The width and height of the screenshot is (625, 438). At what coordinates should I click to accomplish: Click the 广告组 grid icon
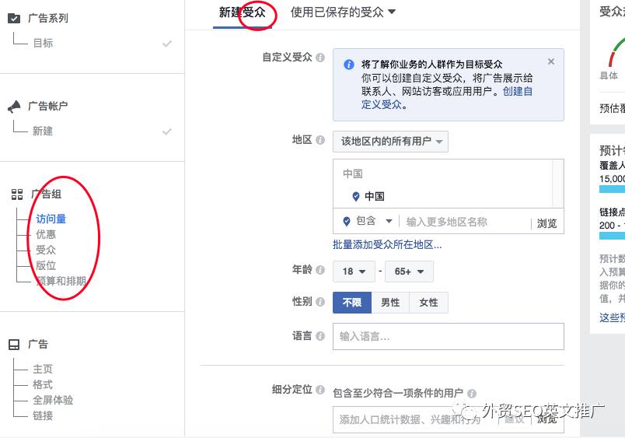[x=17, y=194]
